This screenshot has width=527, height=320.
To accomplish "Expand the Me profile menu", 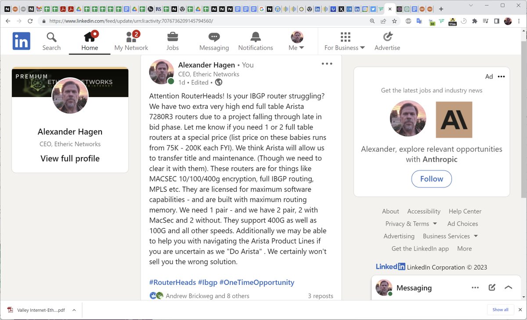I will 297,41.
